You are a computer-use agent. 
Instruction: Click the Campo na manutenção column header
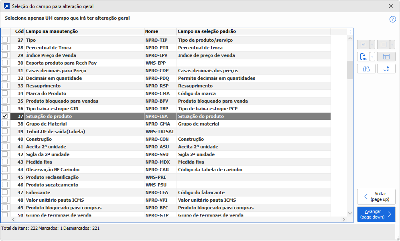tap(84, 31)
